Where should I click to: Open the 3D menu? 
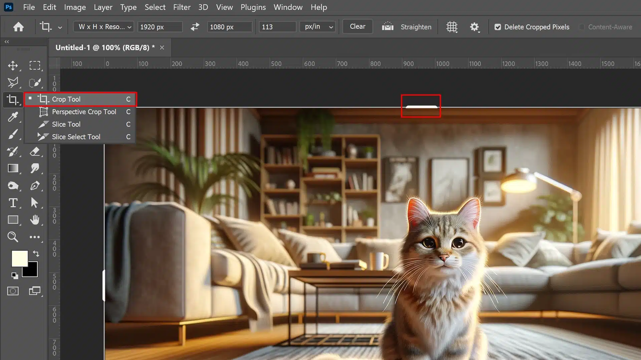click(203, 7)
